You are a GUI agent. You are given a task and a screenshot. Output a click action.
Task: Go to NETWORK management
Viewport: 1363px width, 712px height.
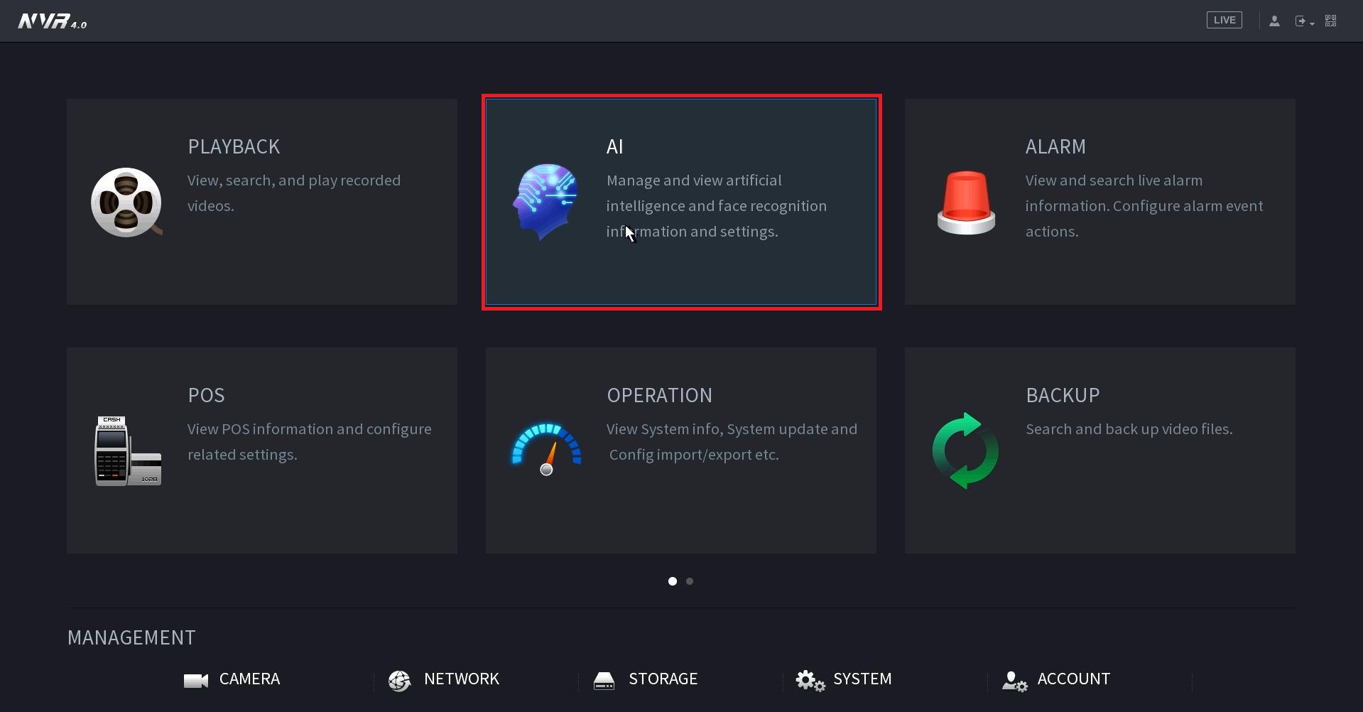(x=462, y=679)
